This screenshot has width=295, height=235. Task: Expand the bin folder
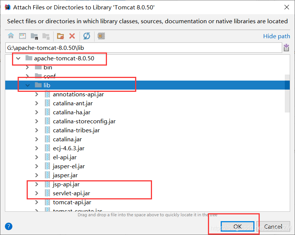coord(27,67)
